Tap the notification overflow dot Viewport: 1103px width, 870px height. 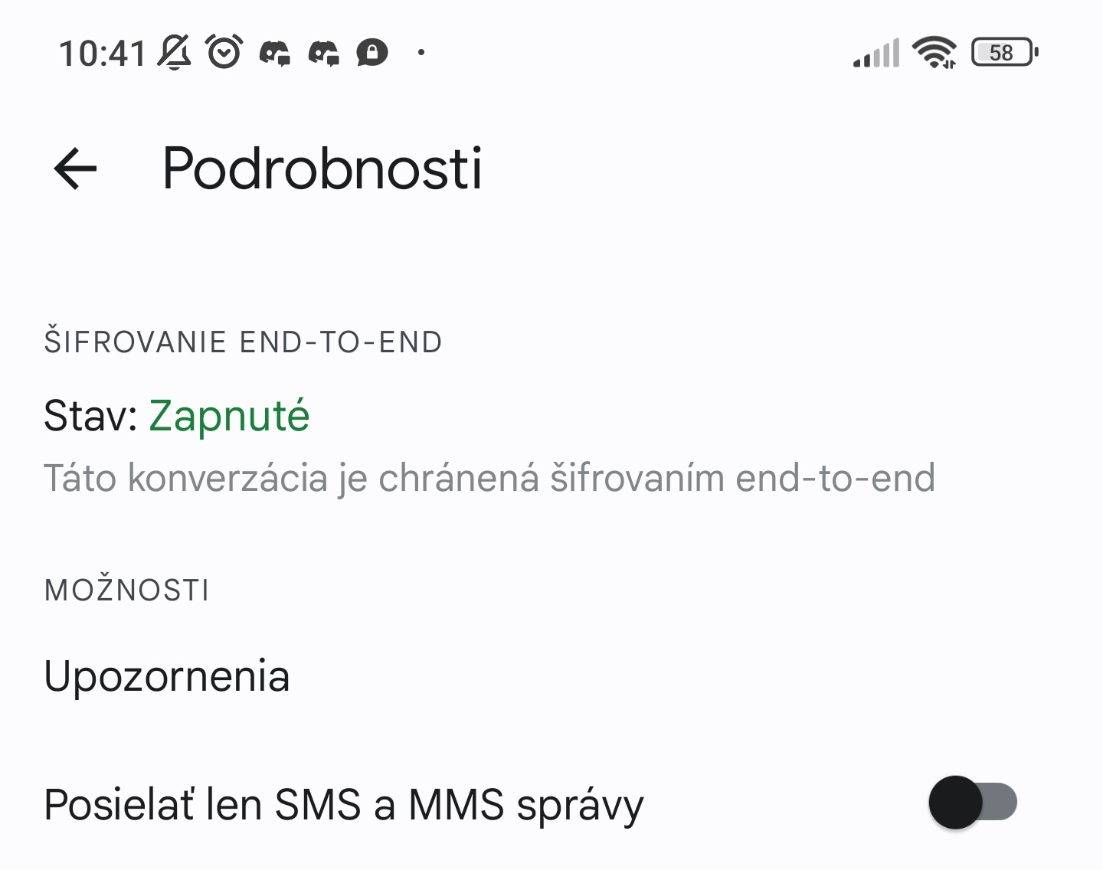421,53
